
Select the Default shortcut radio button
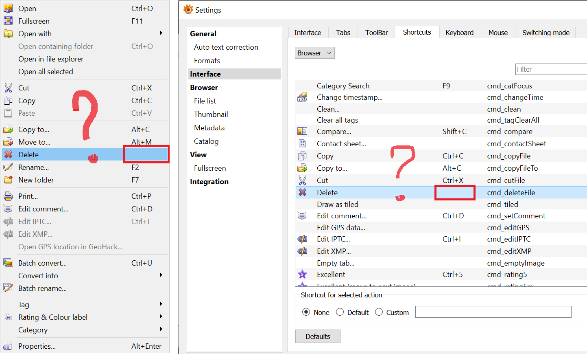coord(340,312)
